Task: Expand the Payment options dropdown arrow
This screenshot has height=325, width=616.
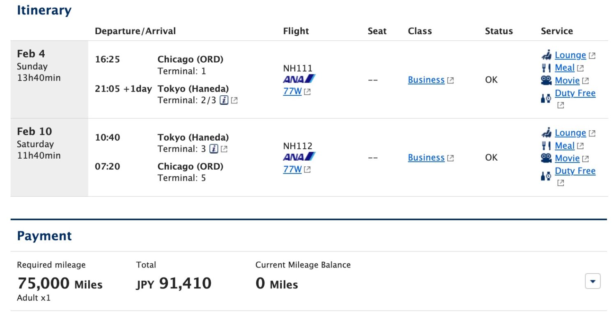Action: [x=592, y=281]
